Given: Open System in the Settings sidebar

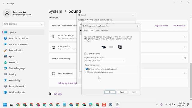Looking at the screenshot, I should [x=23, y=32].
